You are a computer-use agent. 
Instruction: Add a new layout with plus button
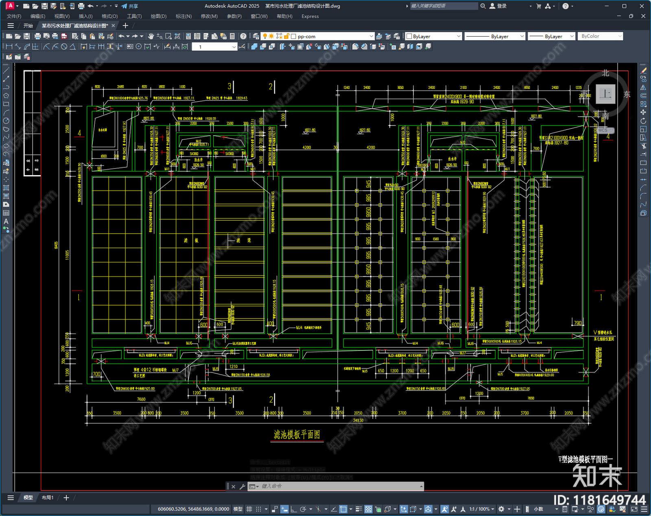coord(66,498)
